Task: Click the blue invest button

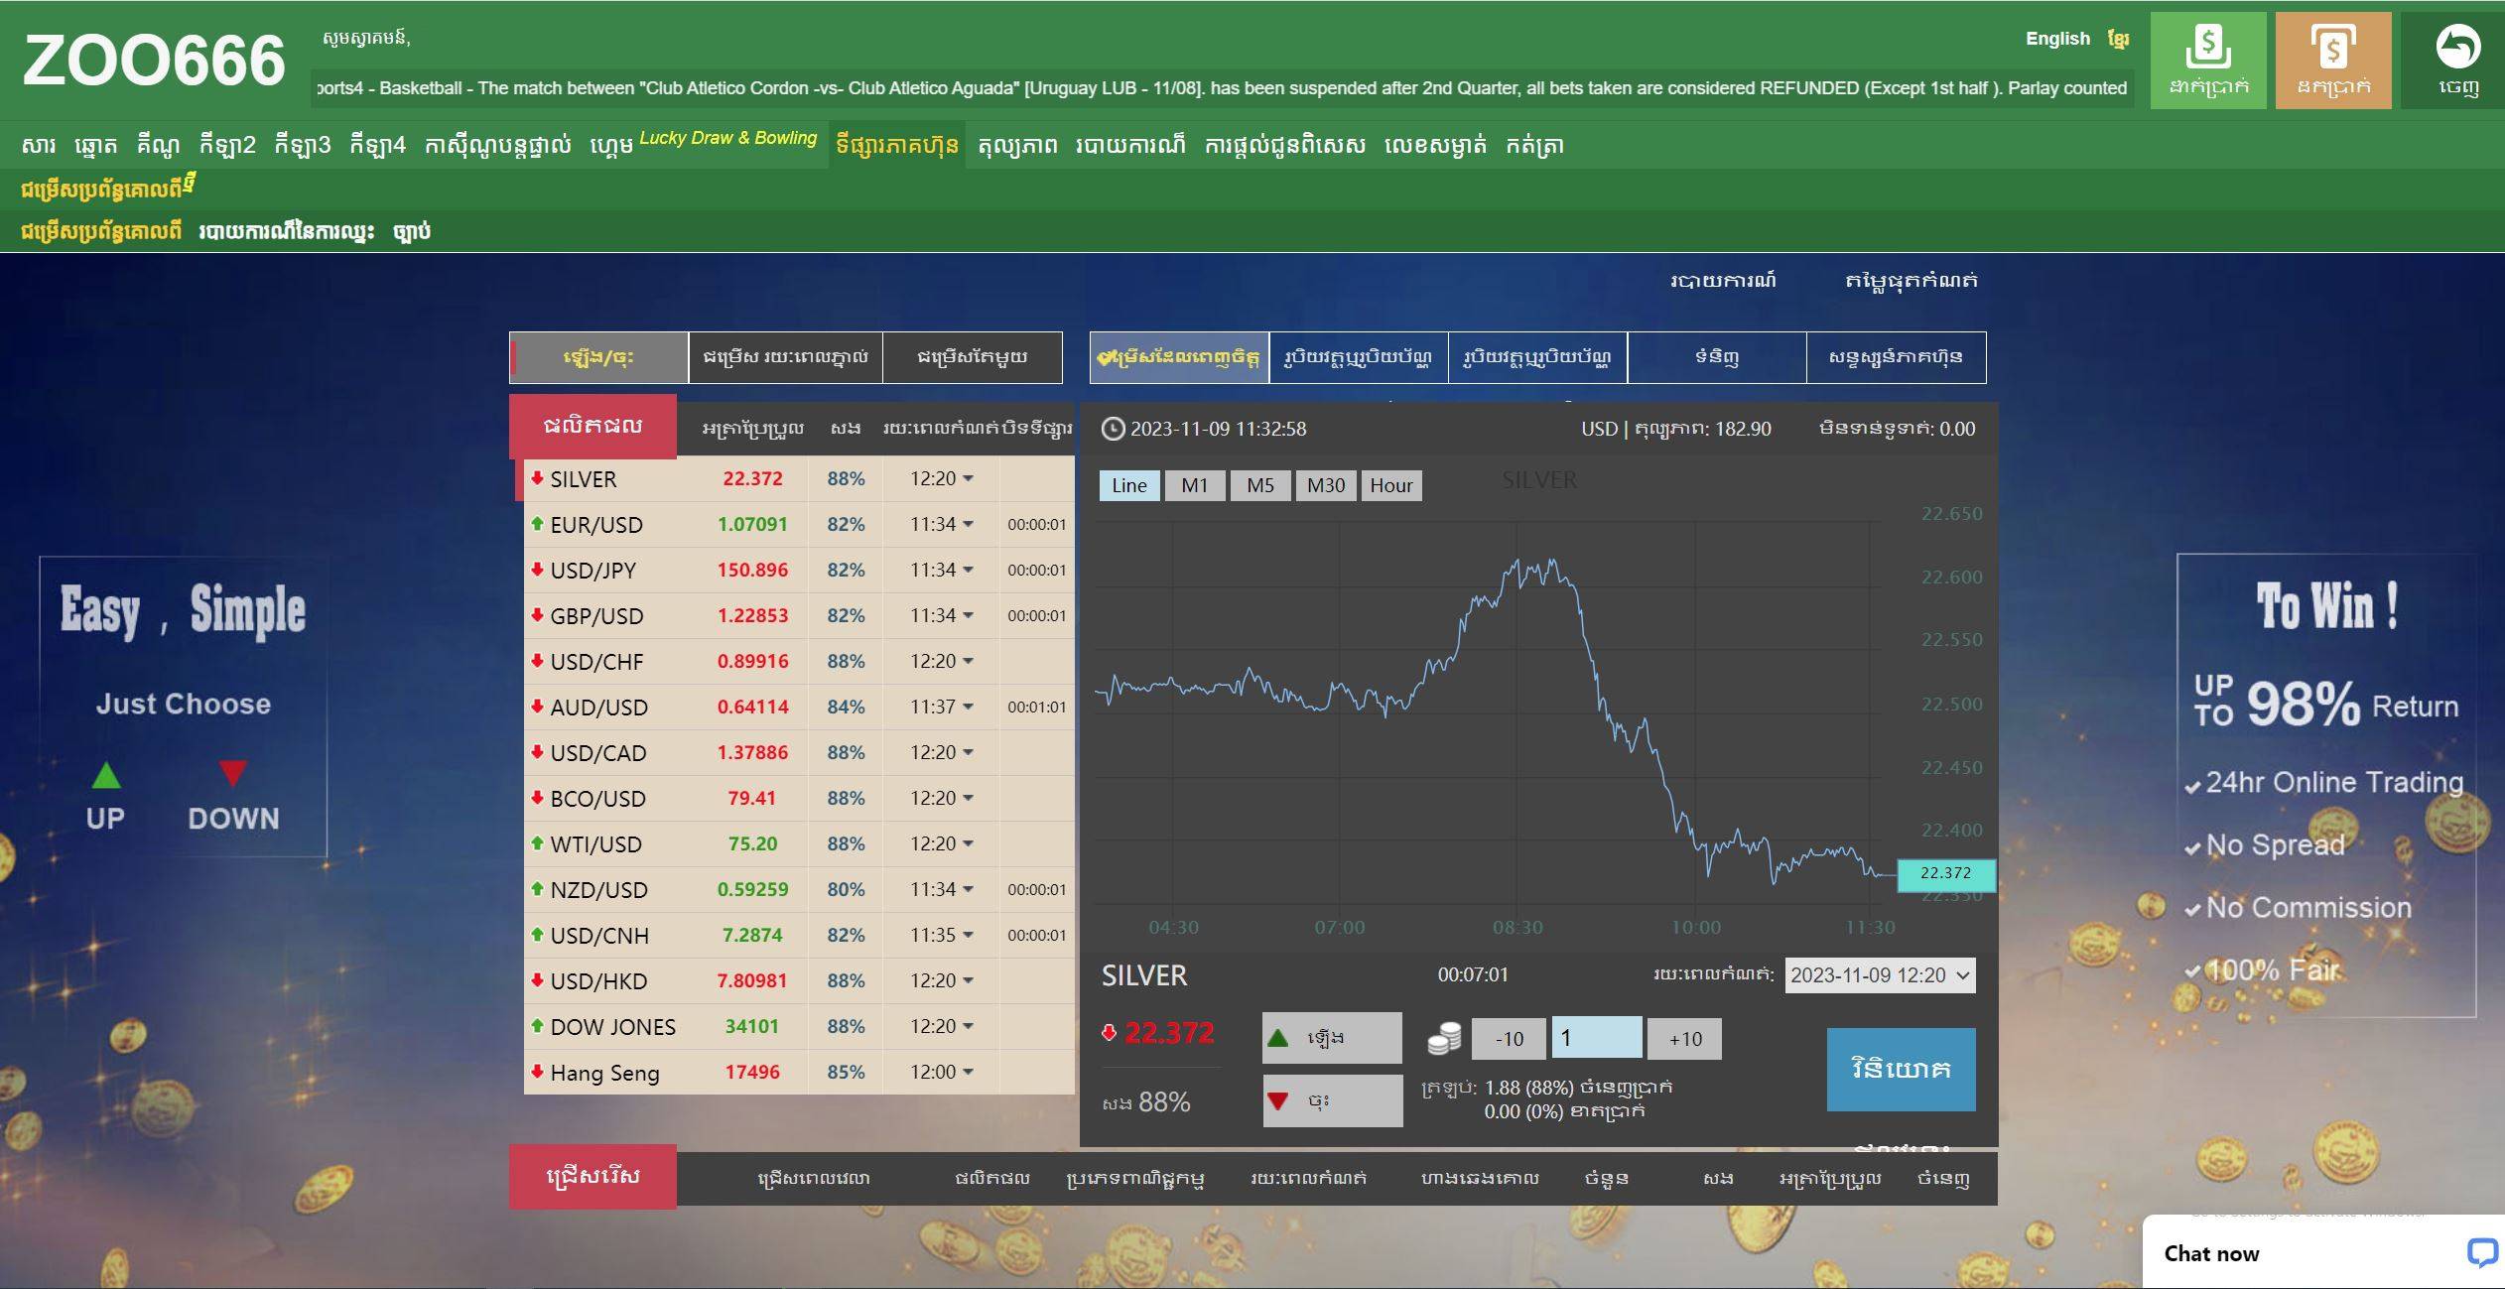Action: 1901,1069
